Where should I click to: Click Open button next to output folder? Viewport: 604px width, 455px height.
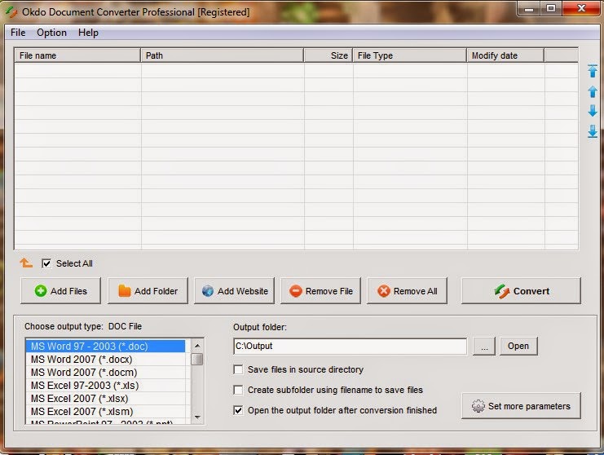518,346
